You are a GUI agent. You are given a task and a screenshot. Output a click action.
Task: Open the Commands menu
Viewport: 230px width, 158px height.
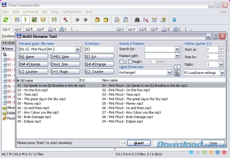(31, 12)
